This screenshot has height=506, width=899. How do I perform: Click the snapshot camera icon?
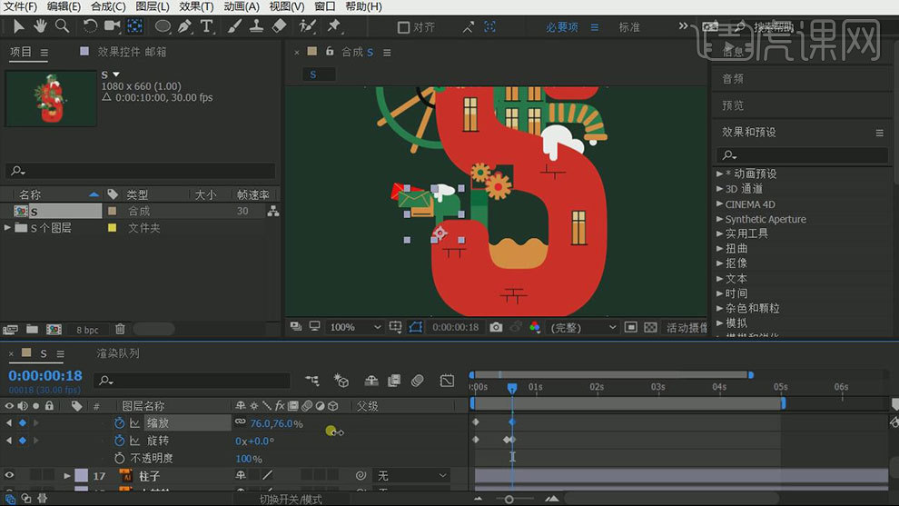pyautogui.click(x=496, y=327)
